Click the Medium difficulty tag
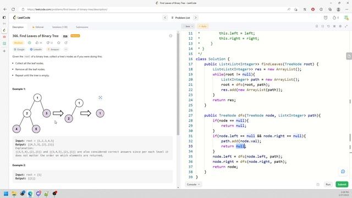This screenshot has height=198, width=352. click(x=18, y=43)
